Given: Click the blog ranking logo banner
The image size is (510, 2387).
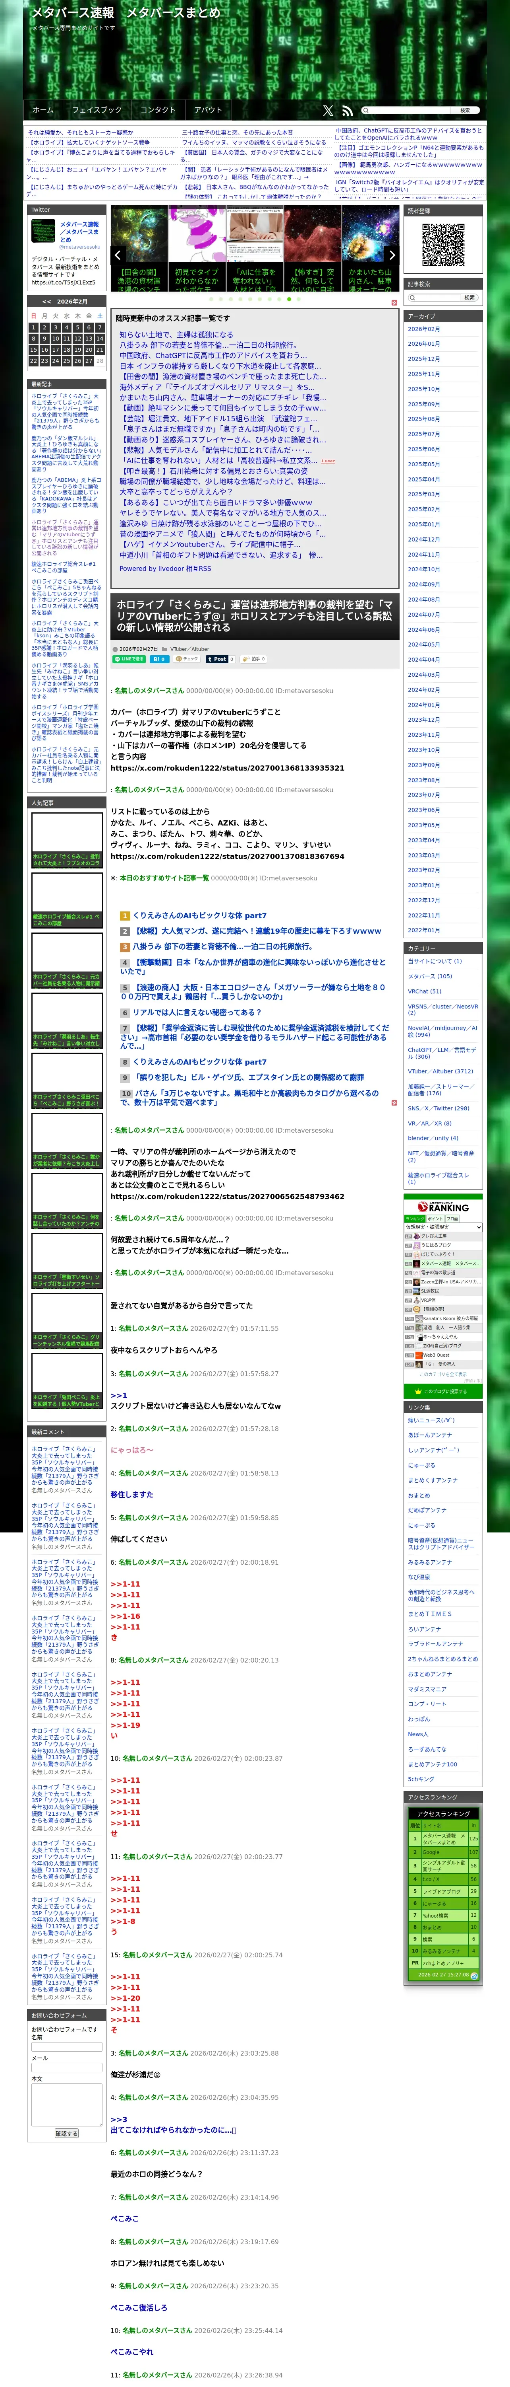Looking at the screenshot, I should (x=443, y=1207).
